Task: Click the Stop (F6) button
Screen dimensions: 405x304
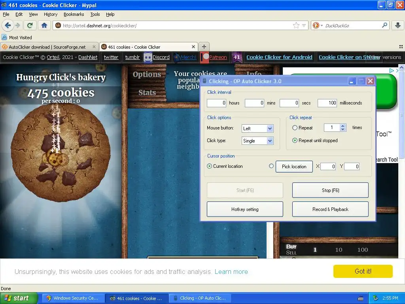Action: [x=330, y=190]
